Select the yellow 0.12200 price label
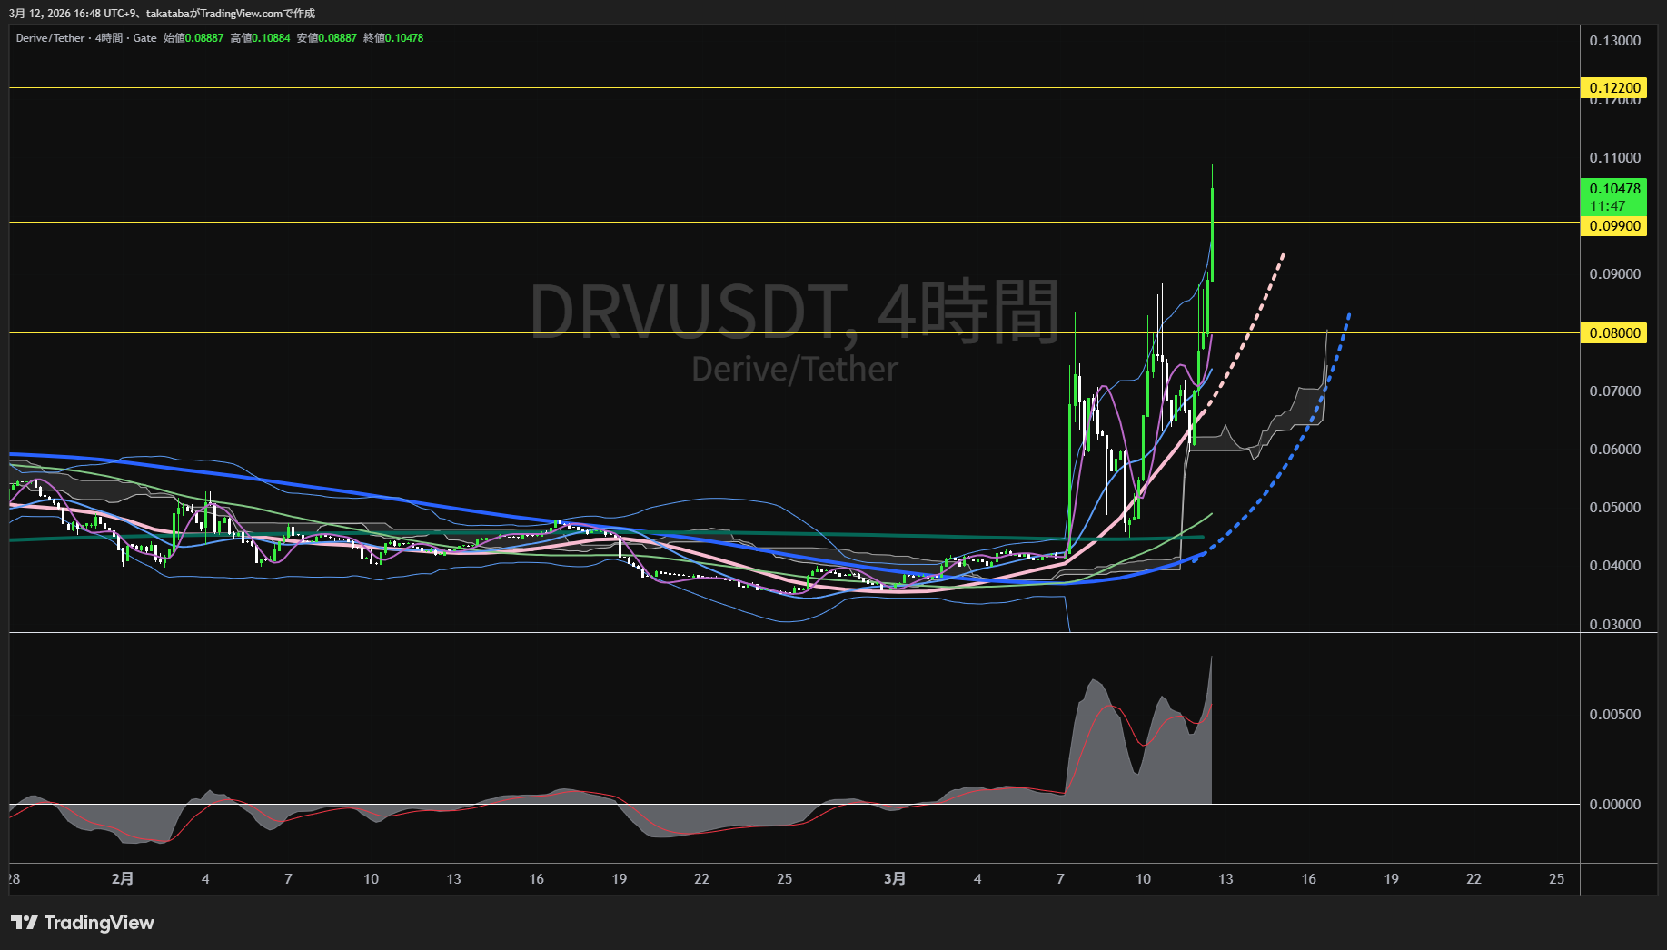 (1614, 88)
